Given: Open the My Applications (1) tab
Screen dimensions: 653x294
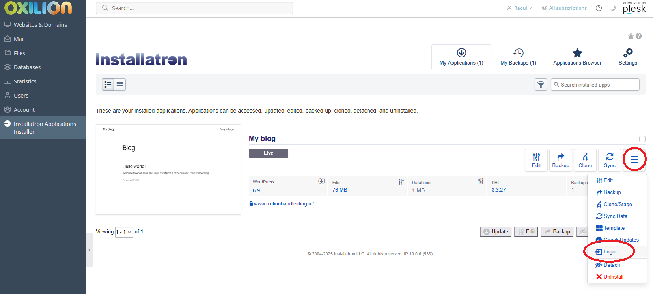Looking at the screenshot, I should click(461, 57).
